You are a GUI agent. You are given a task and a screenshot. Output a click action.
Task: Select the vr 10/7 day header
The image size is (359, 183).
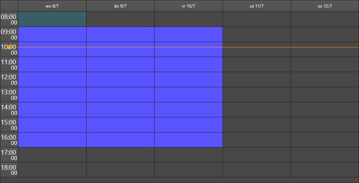click(189, 6)
